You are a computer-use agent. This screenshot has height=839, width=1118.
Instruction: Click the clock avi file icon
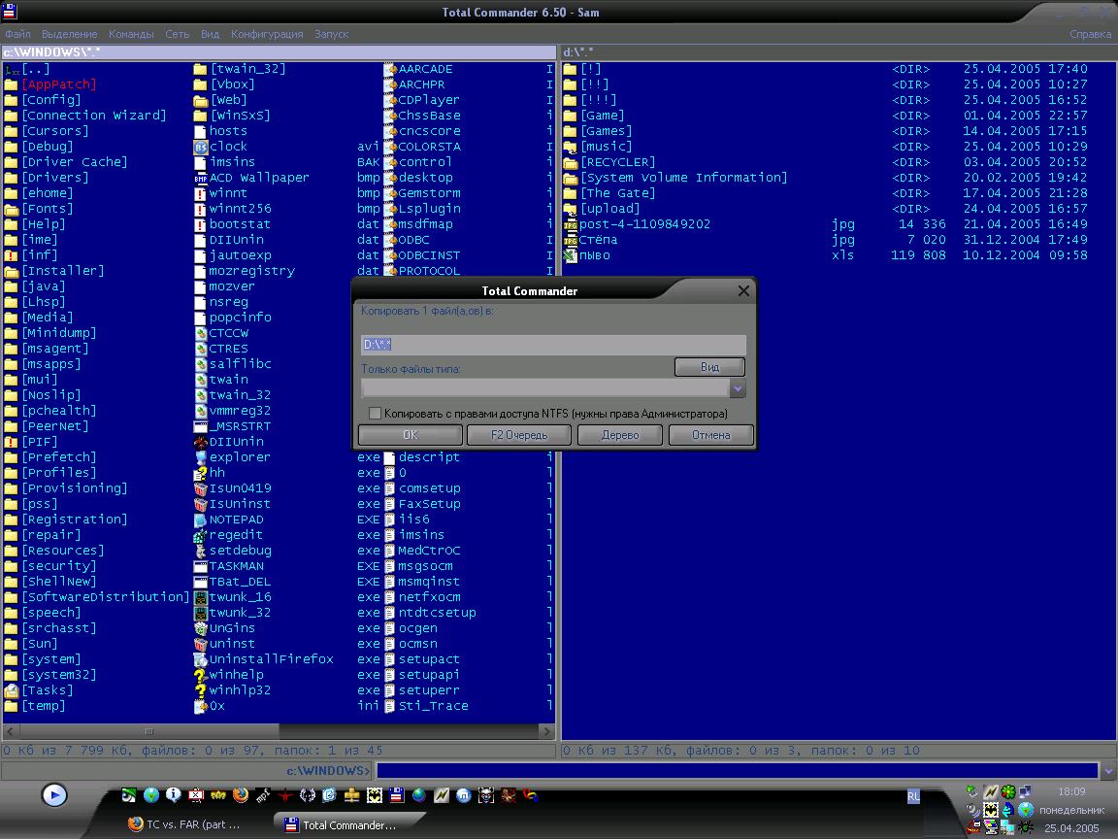(200, 147)
